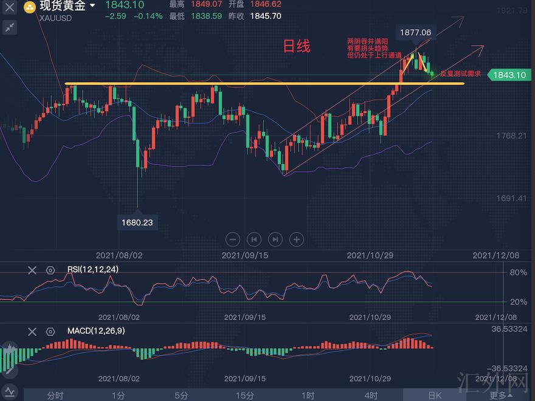Expand the 现货黄金 symbol dropdown

92,6
